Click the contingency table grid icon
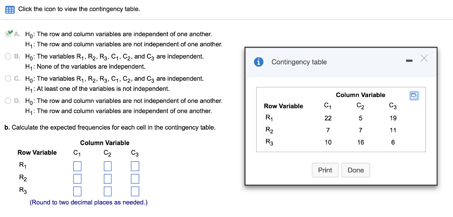 click(x=9, y=9)
